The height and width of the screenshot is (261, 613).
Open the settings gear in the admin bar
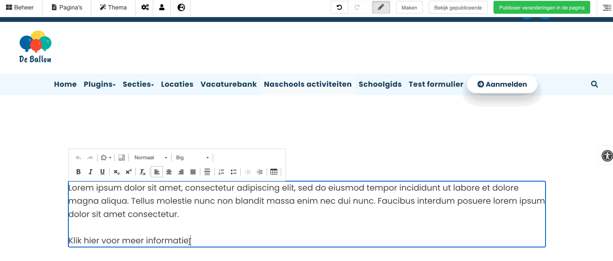point(145,7)
